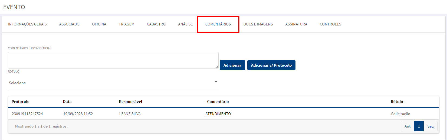The image size is (447, 140).
Task: Select page 1 in pagination
Action: [419, 126]
